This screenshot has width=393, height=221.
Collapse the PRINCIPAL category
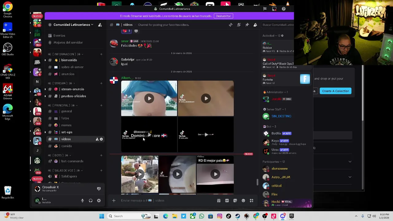tap(63, 105)
